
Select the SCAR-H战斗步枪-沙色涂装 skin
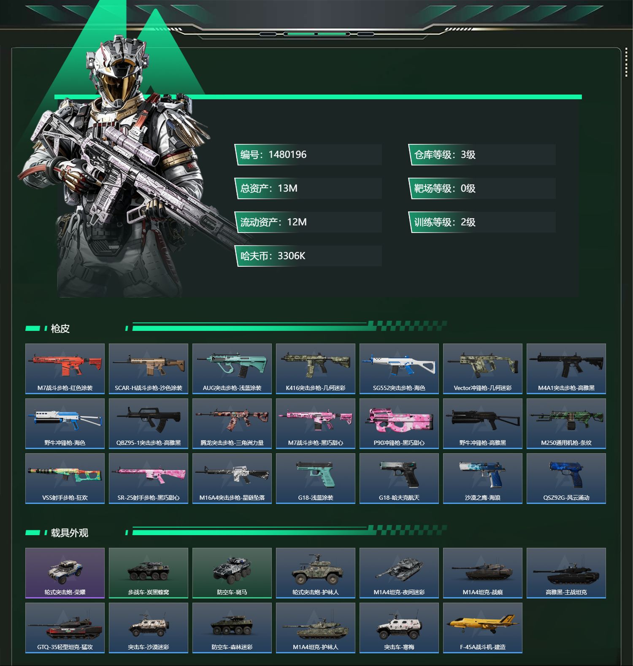point(149,369)
